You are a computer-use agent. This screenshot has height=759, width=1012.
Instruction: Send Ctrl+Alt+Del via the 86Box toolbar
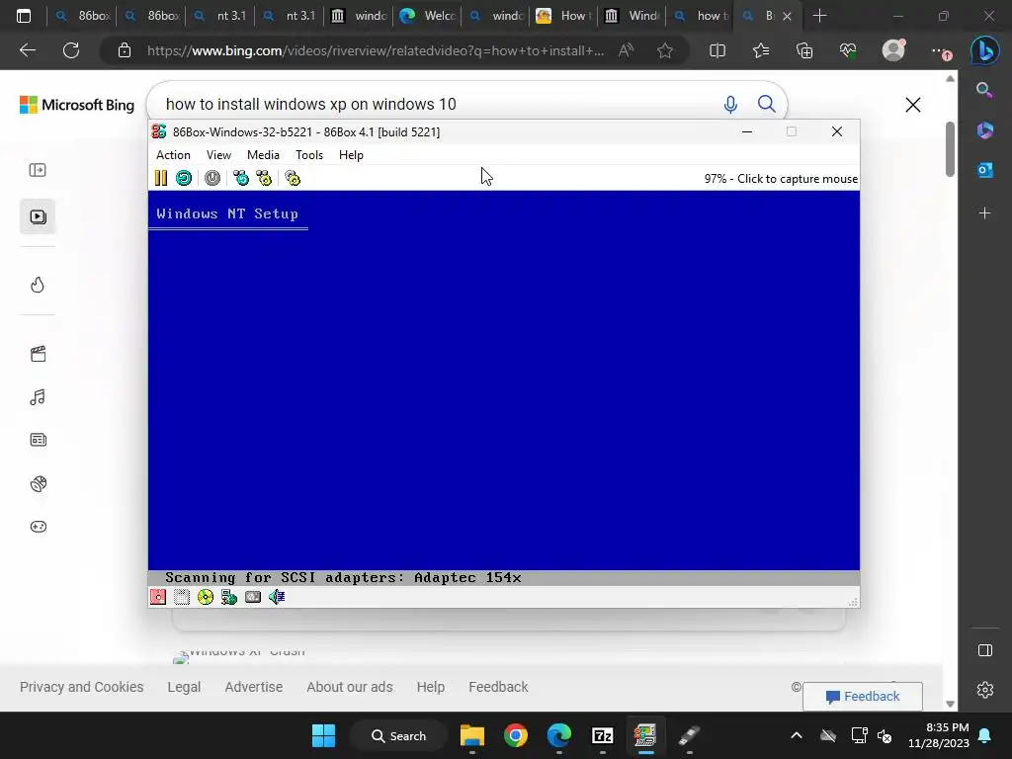tap(241, 178)
